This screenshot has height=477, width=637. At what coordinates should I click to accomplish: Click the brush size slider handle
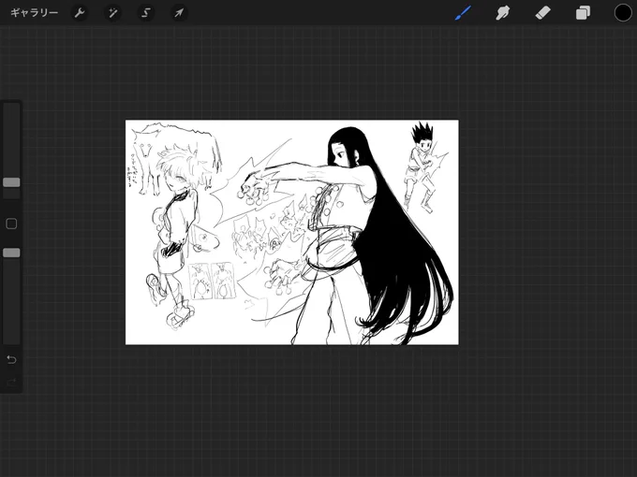click(11, 182)
